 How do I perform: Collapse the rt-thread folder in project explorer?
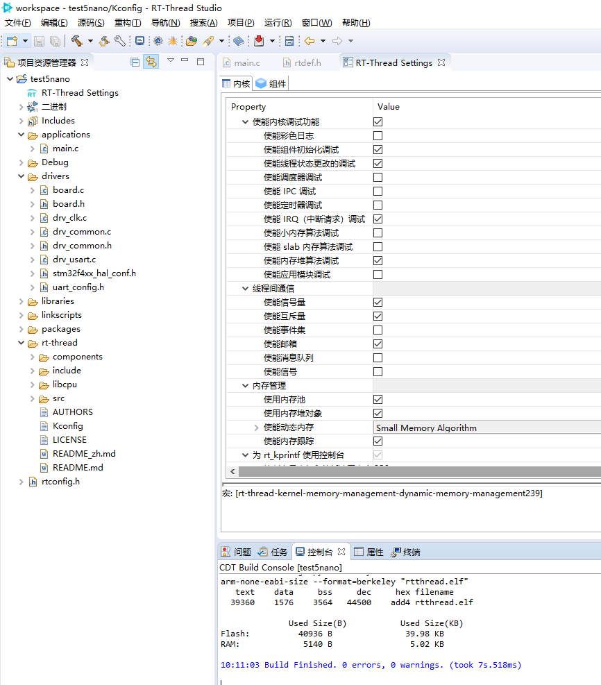point(21,342)
